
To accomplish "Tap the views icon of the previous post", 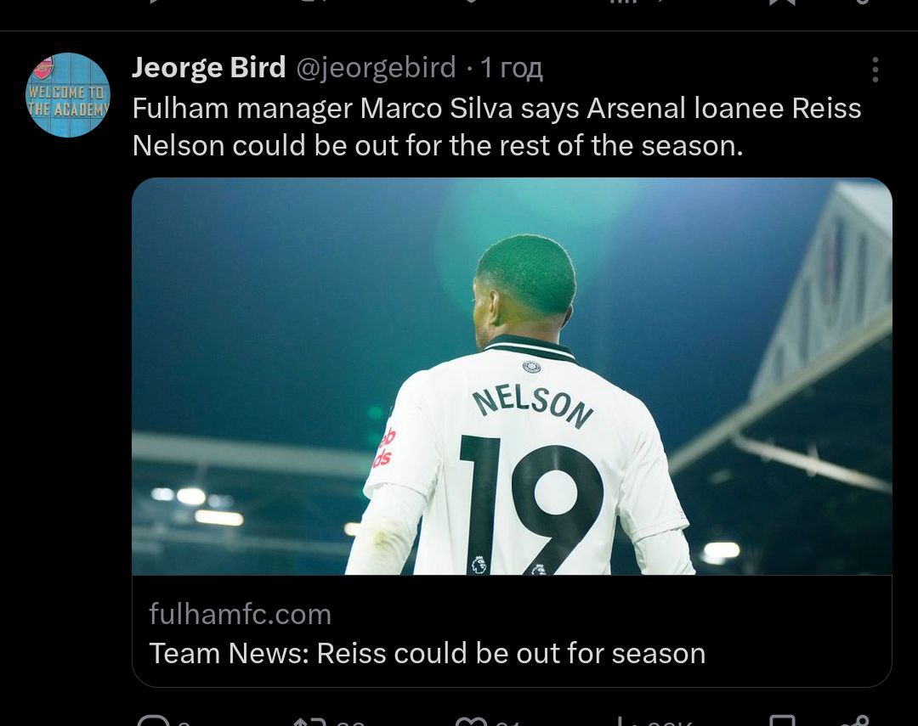I will click(624, 3).
